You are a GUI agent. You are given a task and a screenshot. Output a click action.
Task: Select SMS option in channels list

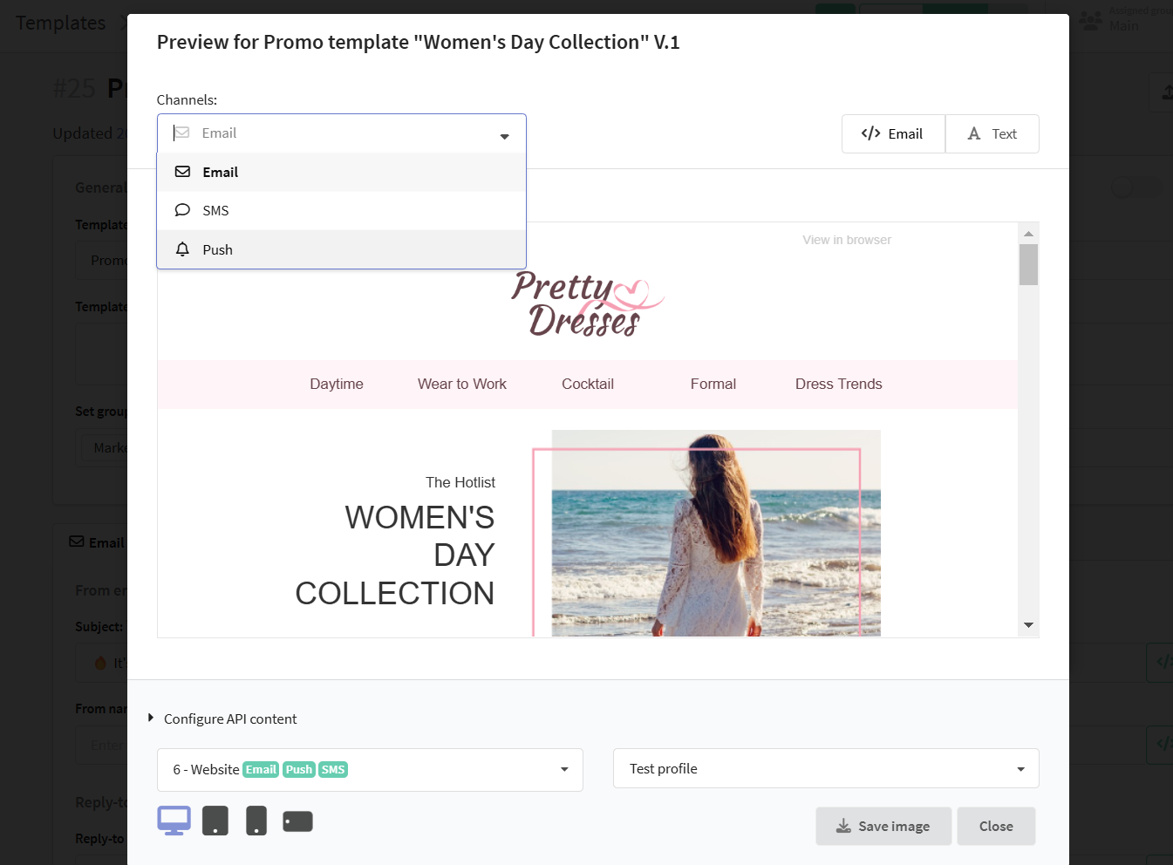click(x=341, y=210)
